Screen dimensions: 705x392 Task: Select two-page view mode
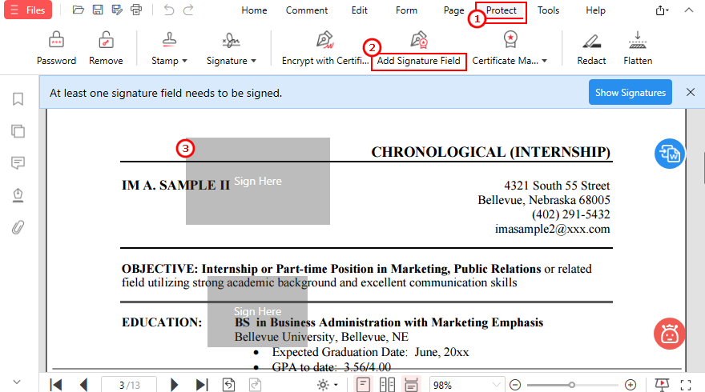coord(387,385)
